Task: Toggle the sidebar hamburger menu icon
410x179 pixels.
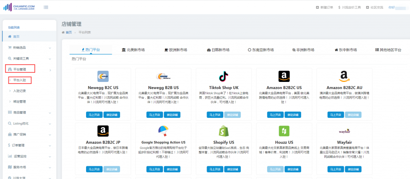Action: 46,7
